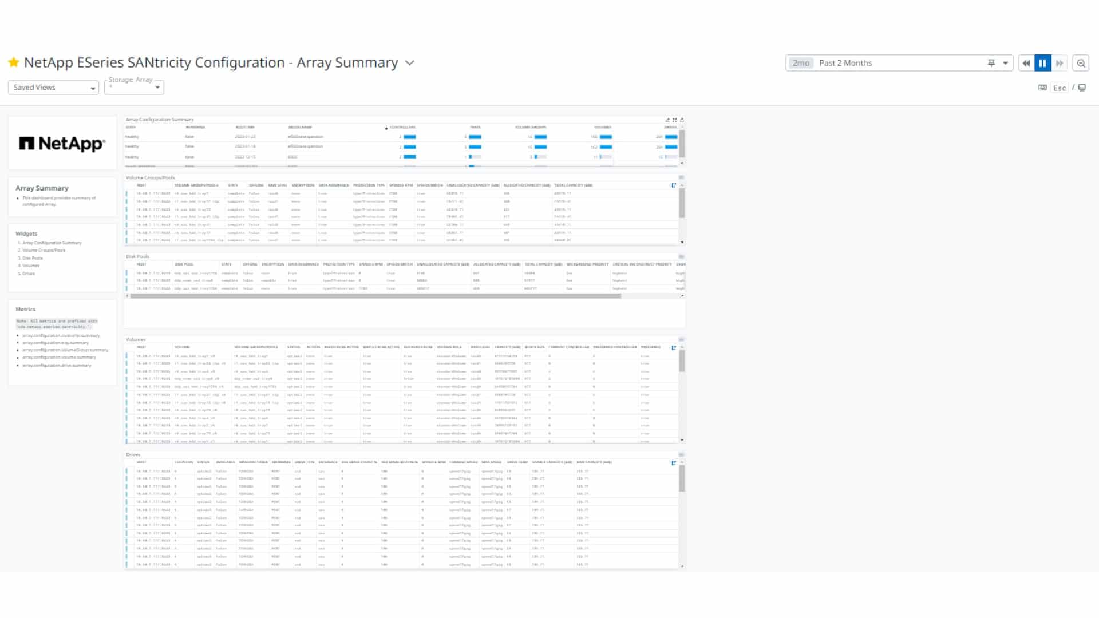Click Disk Pools in Widgets list
Viewport: 1099px width, 618px height.
[x=32, y=258]
